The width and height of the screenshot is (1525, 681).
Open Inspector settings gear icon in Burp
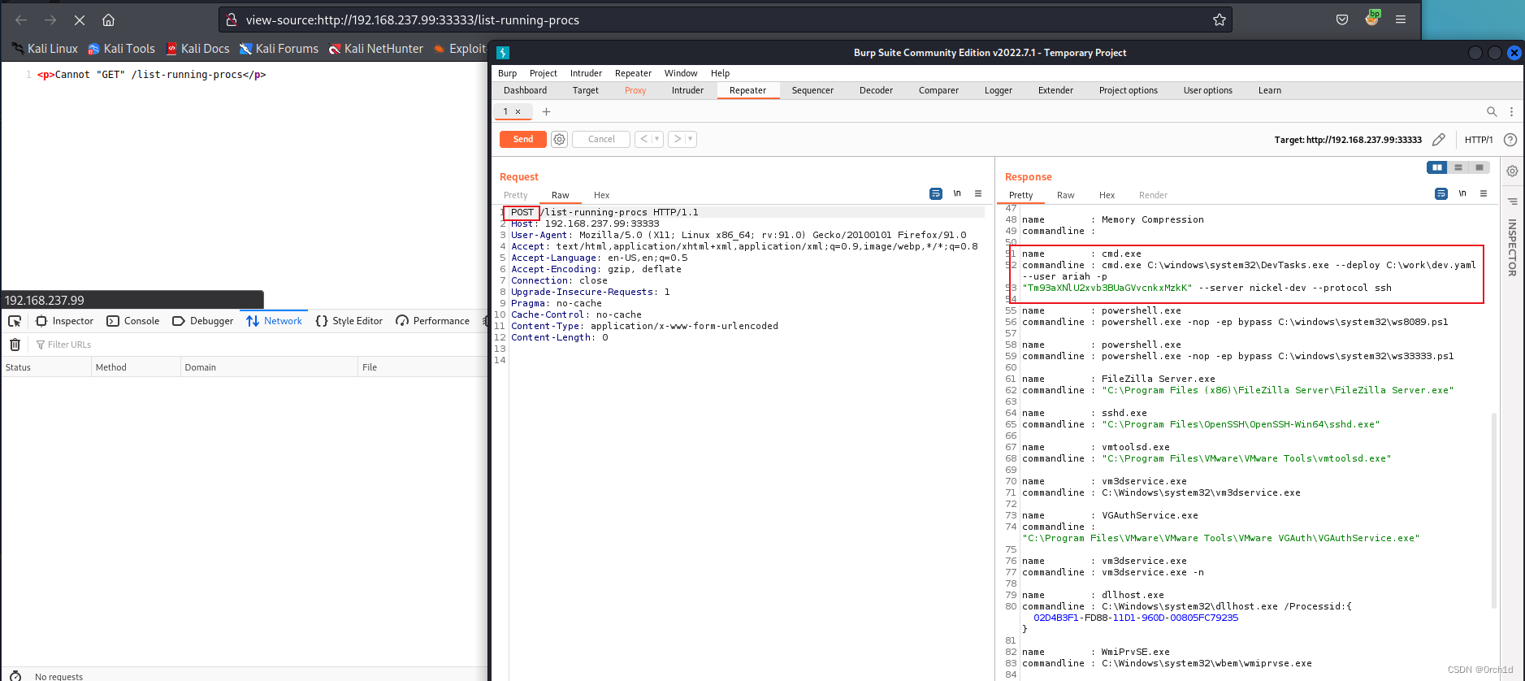[1512, 171]
